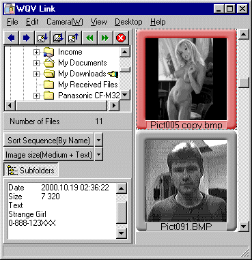Click the green double-right fast-forward icon
The height and width of the screenshot is (260, 252).
105,38
